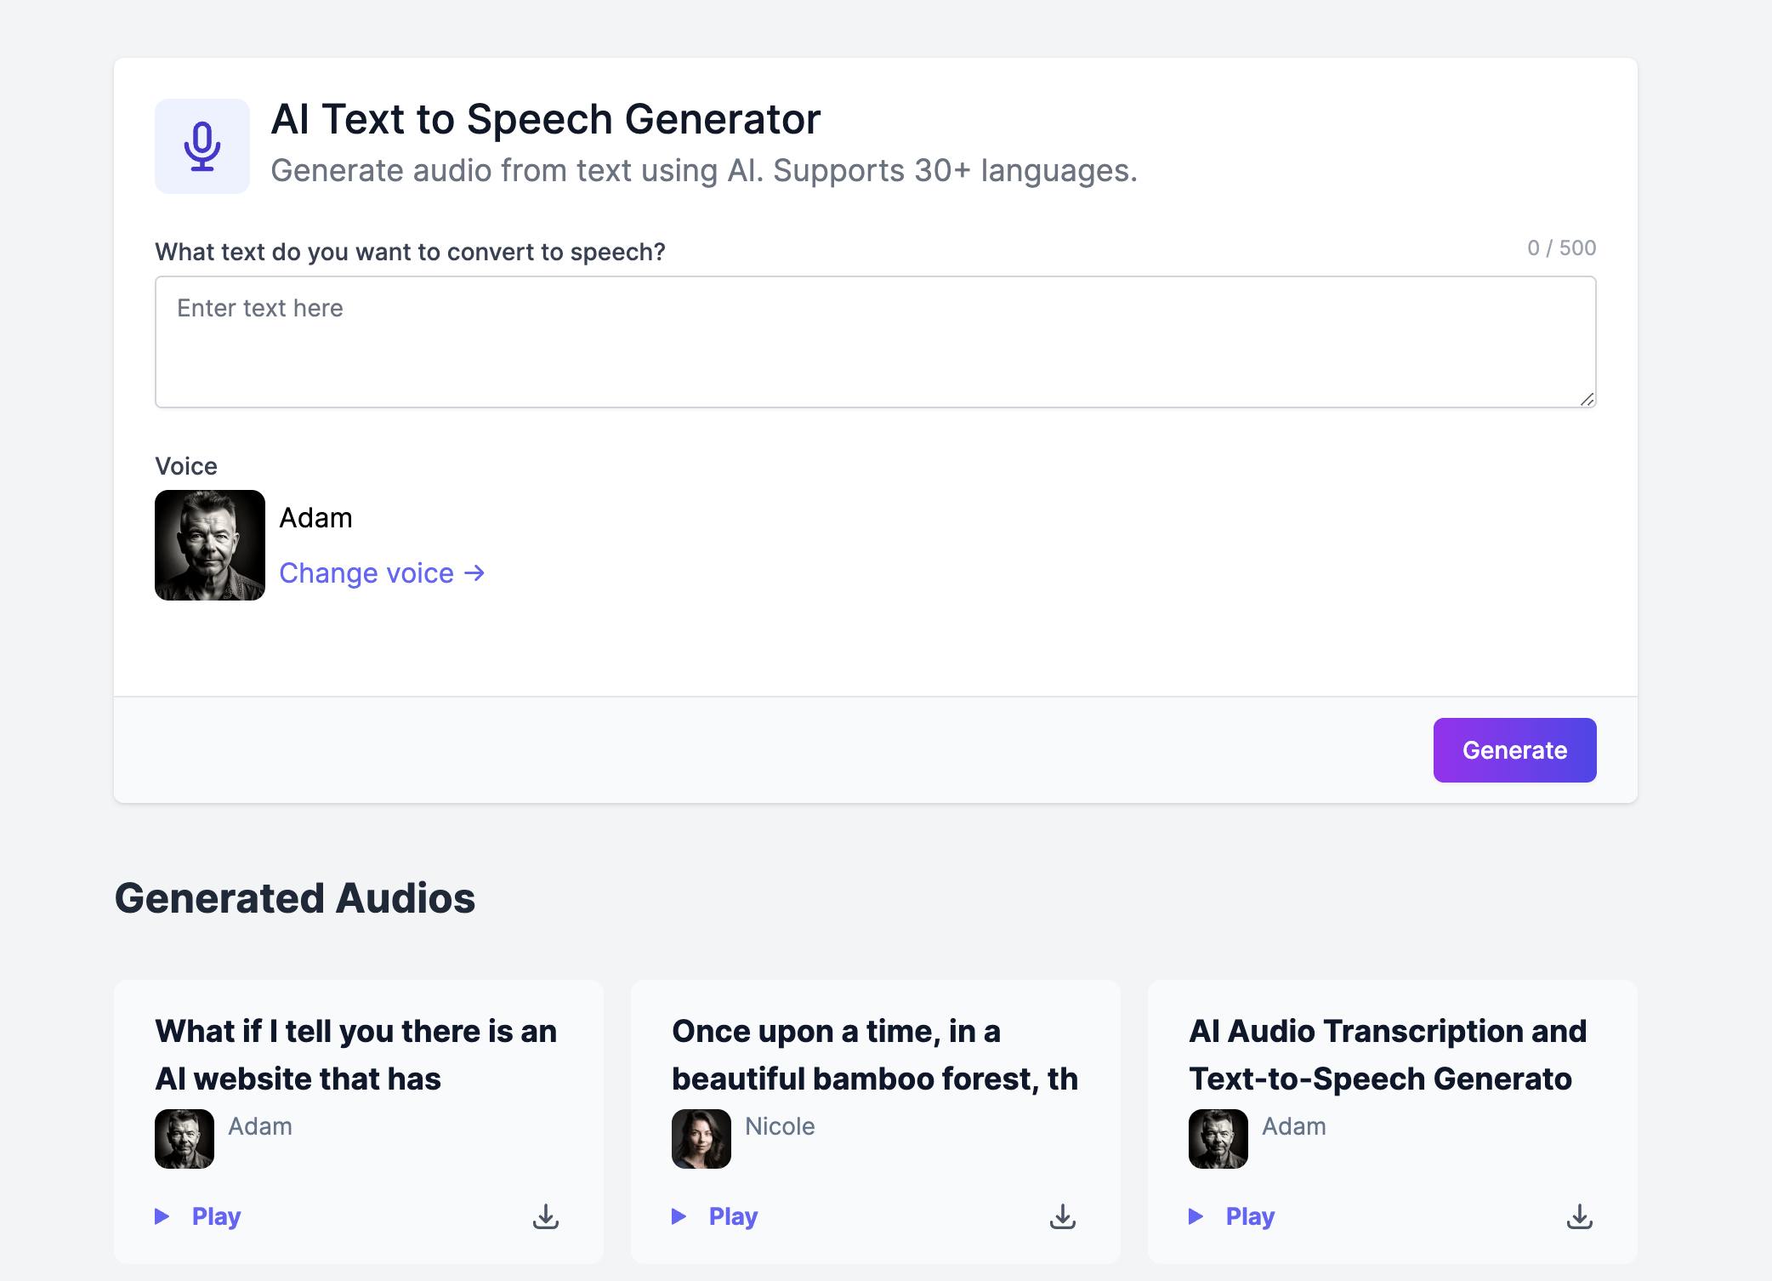Click the textarea resize handle
The width and height of the screenshot is (1772, 1281).
pyautogui.click(x=1587, y=400)
